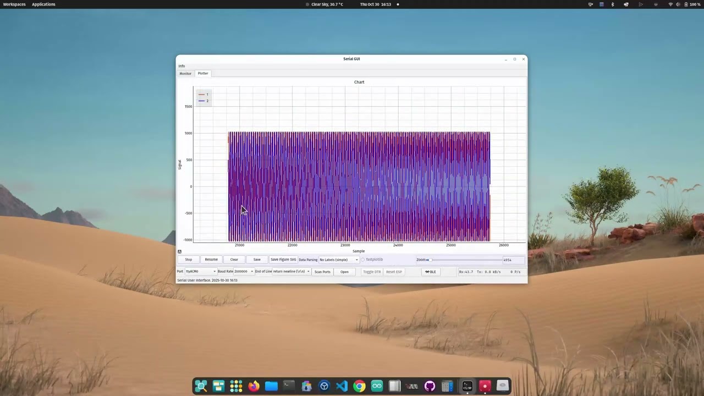
Task: Click the Reset ESP button
Action: point(394,272)
